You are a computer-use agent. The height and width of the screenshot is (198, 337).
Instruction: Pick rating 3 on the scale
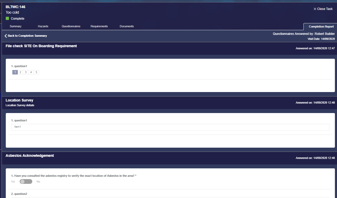26,72
